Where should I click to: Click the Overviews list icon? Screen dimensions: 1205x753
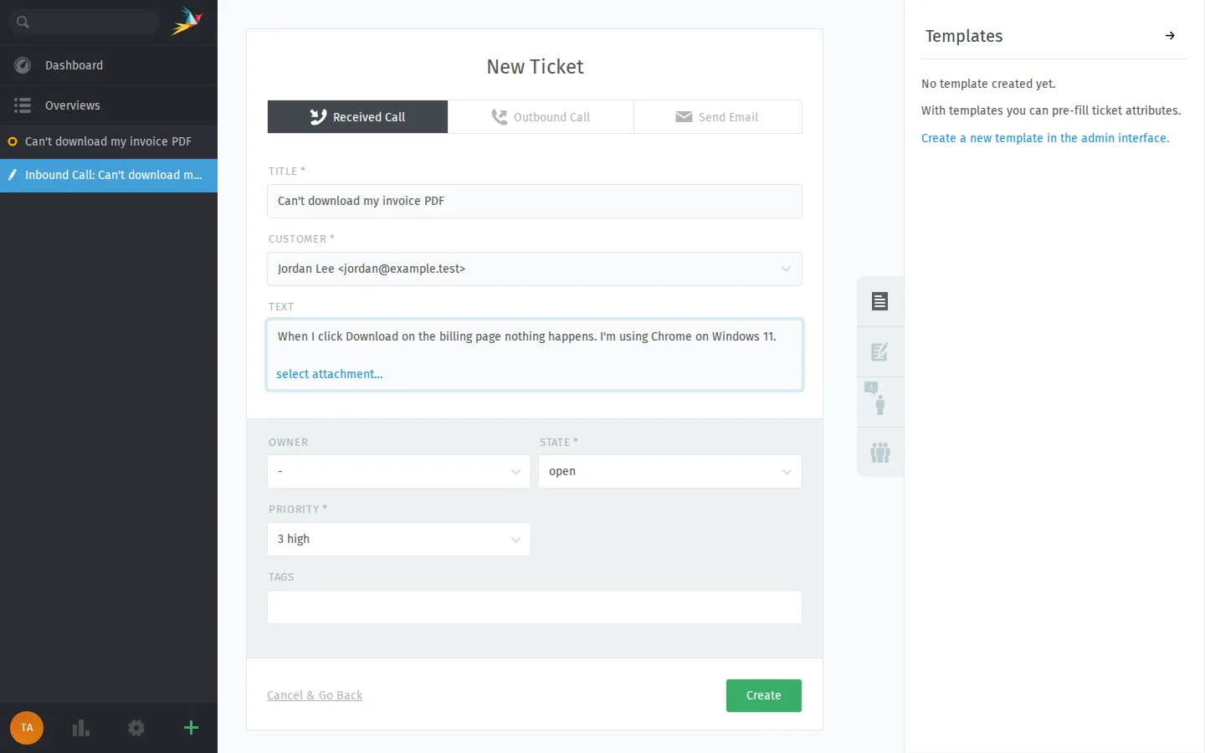23,105
